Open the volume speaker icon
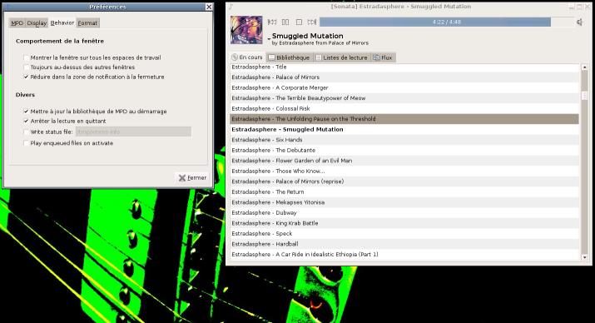This screenshot has height=323, width=595. [580, 22]
